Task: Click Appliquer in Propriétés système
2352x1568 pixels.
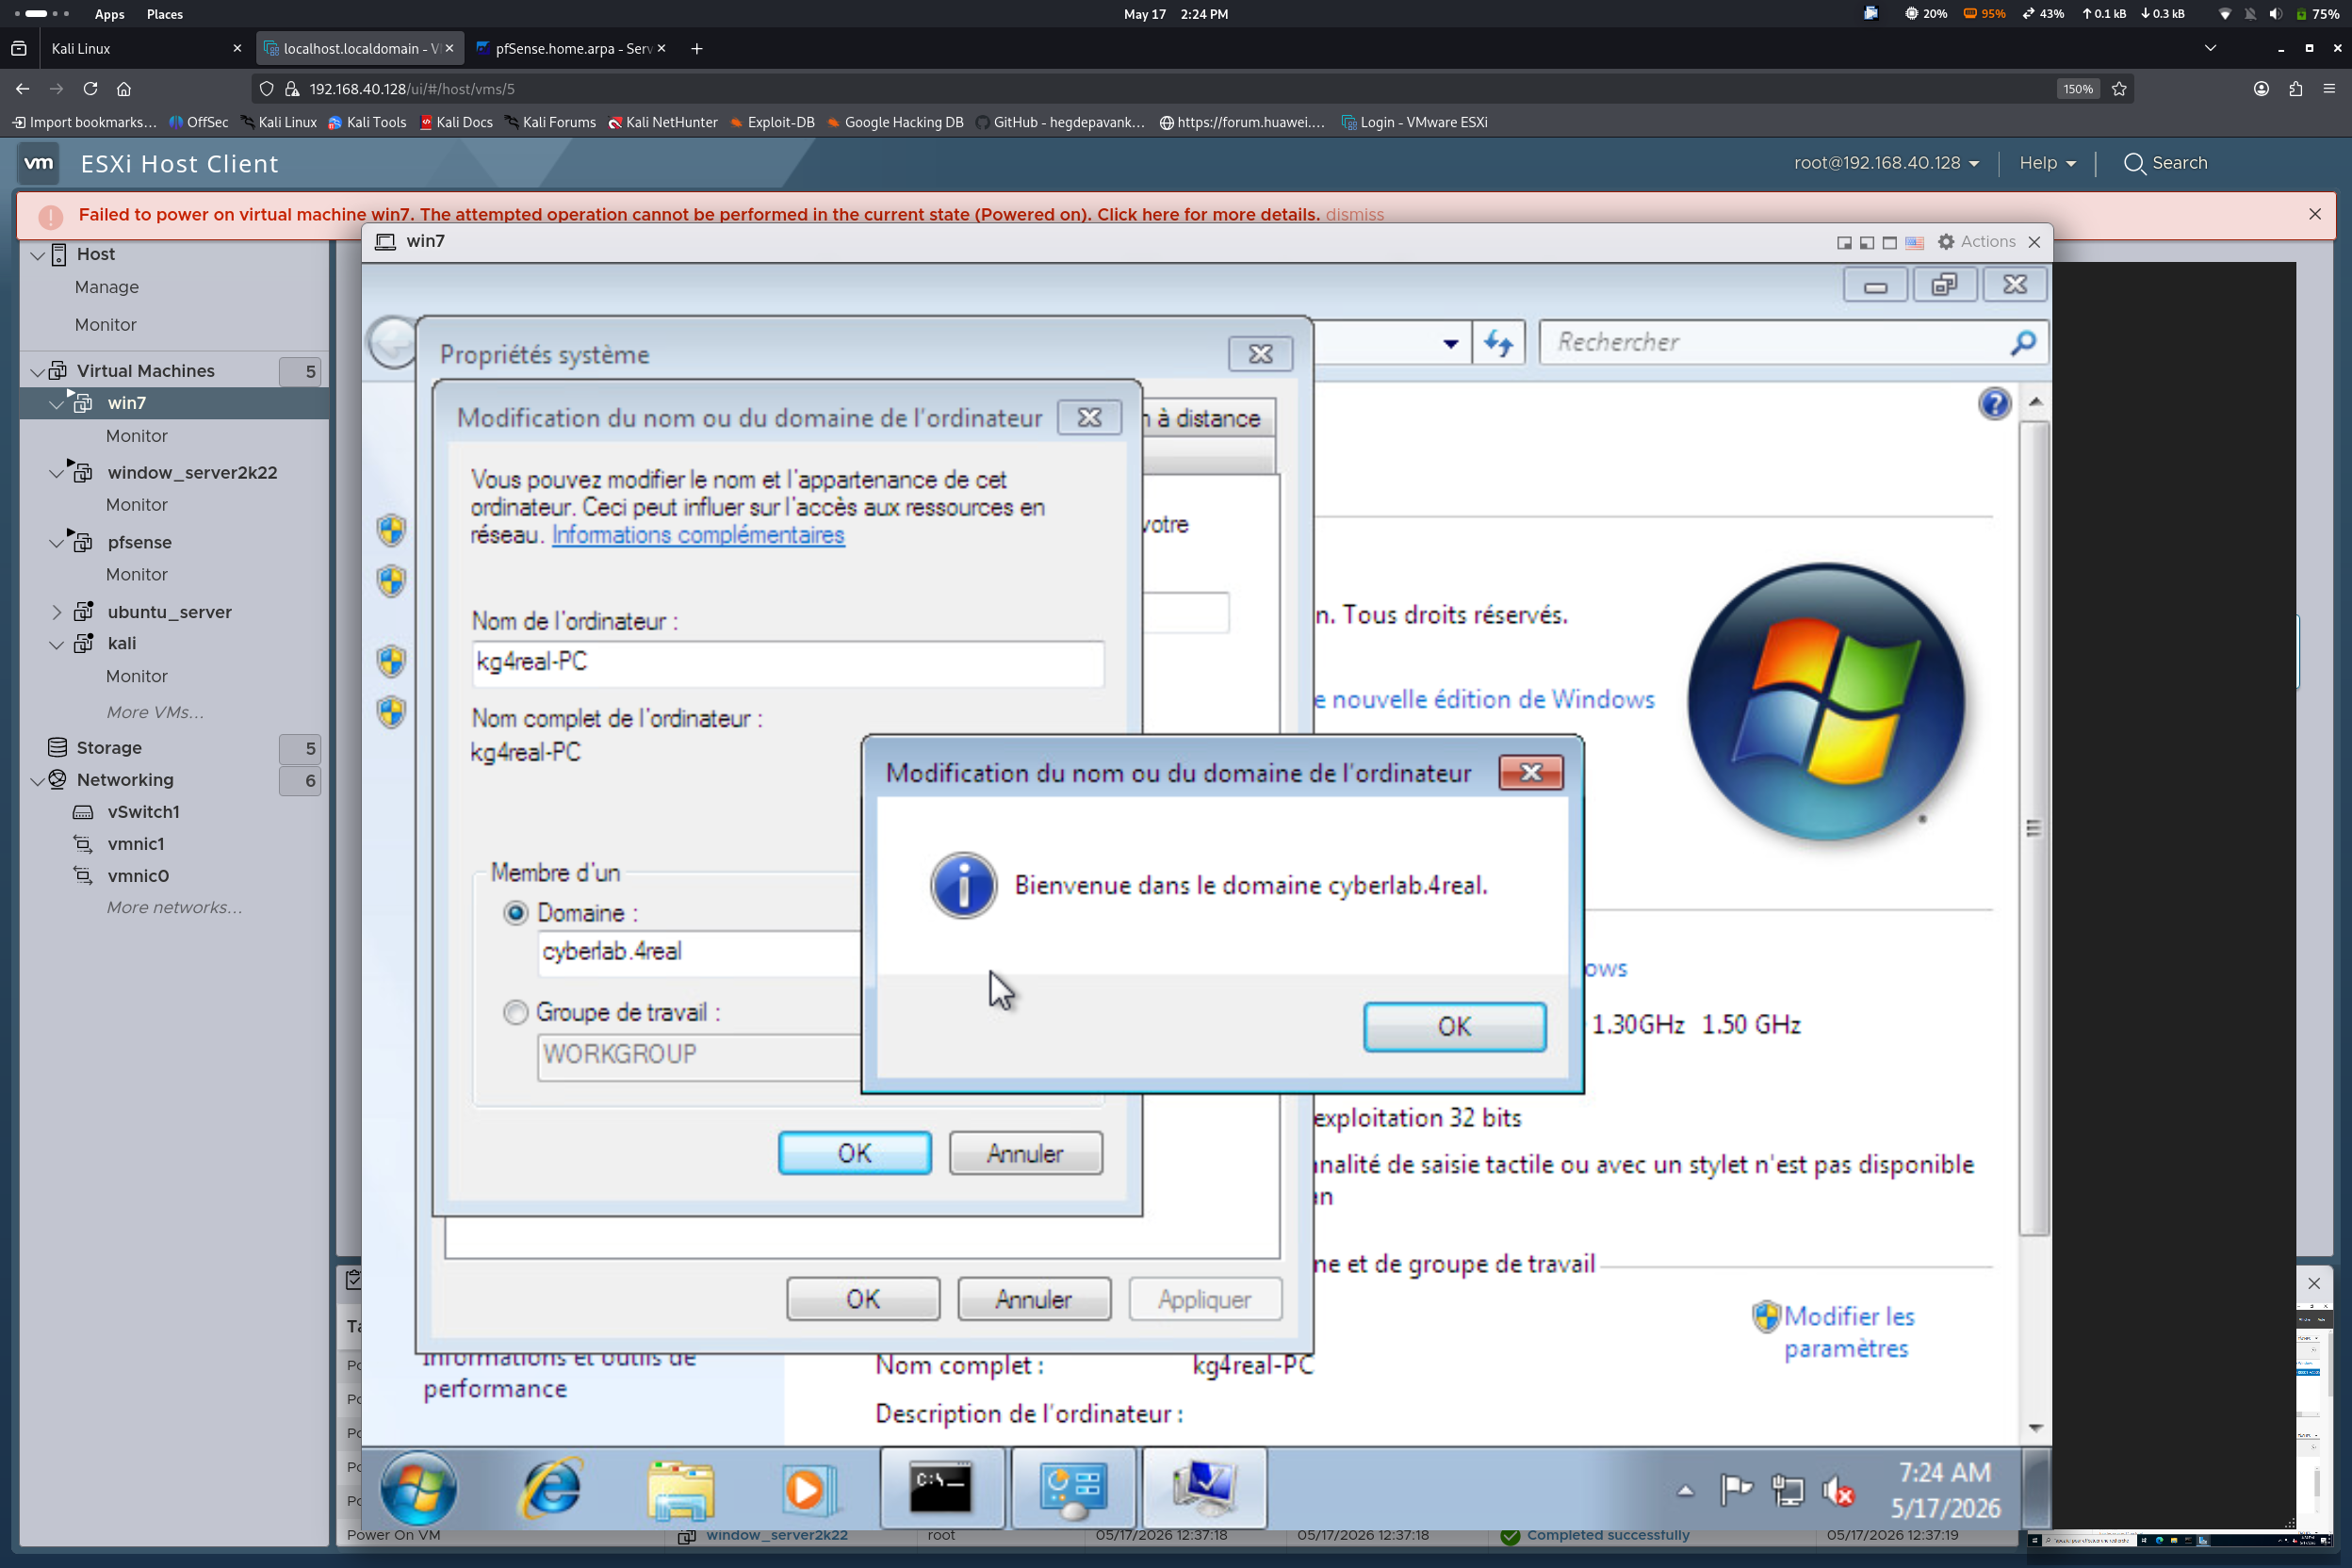Action: coord(1204,1299)
